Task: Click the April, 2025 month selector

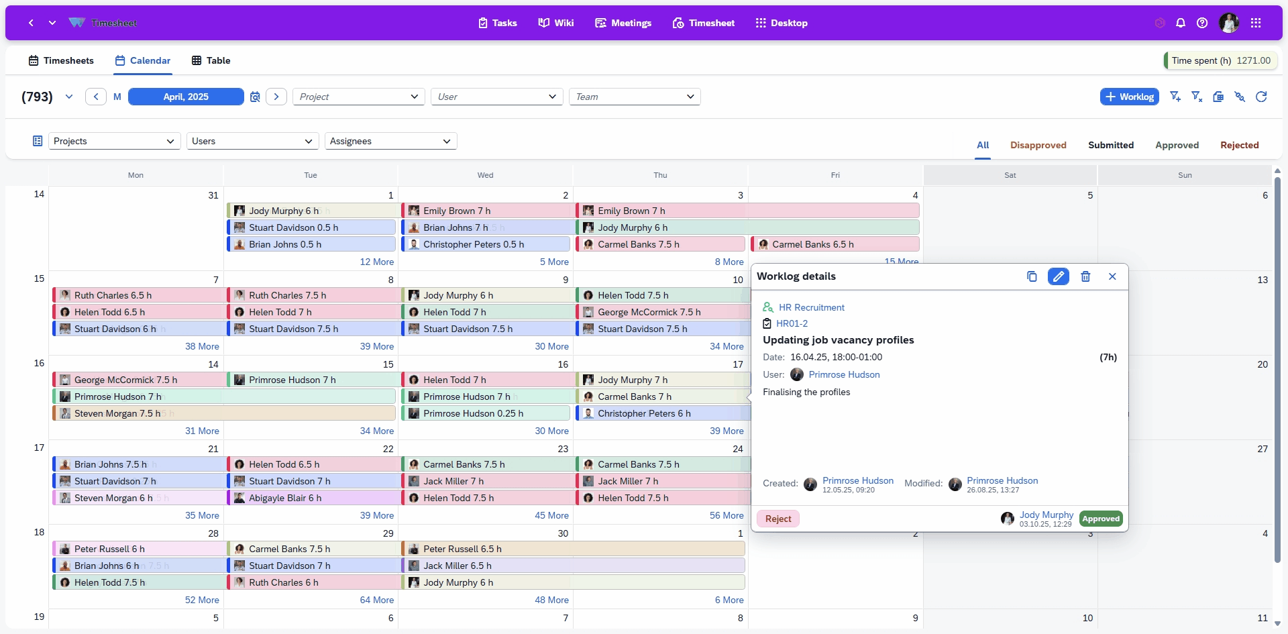Action: [186, 97]
